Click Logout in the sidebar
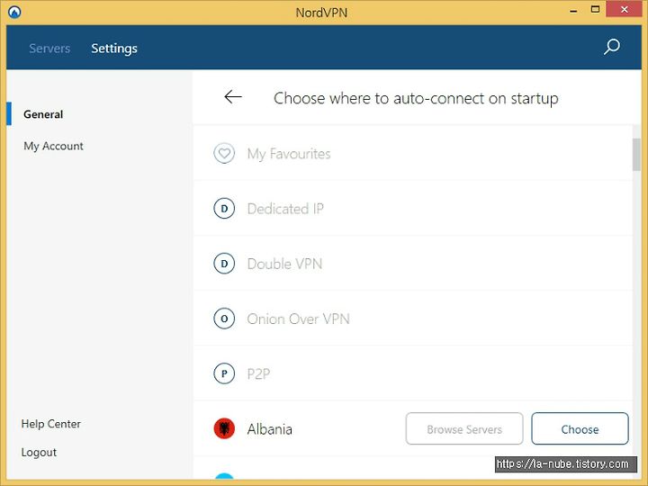The width and height of the screenshot is (648, 486). coord(39,452)
